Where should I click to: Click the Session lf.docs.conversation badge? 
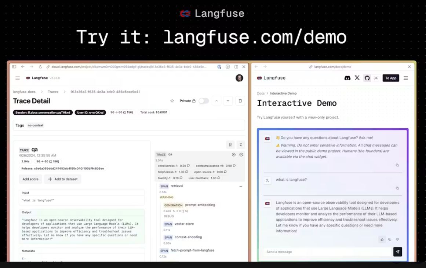click(x=43, y=113)
